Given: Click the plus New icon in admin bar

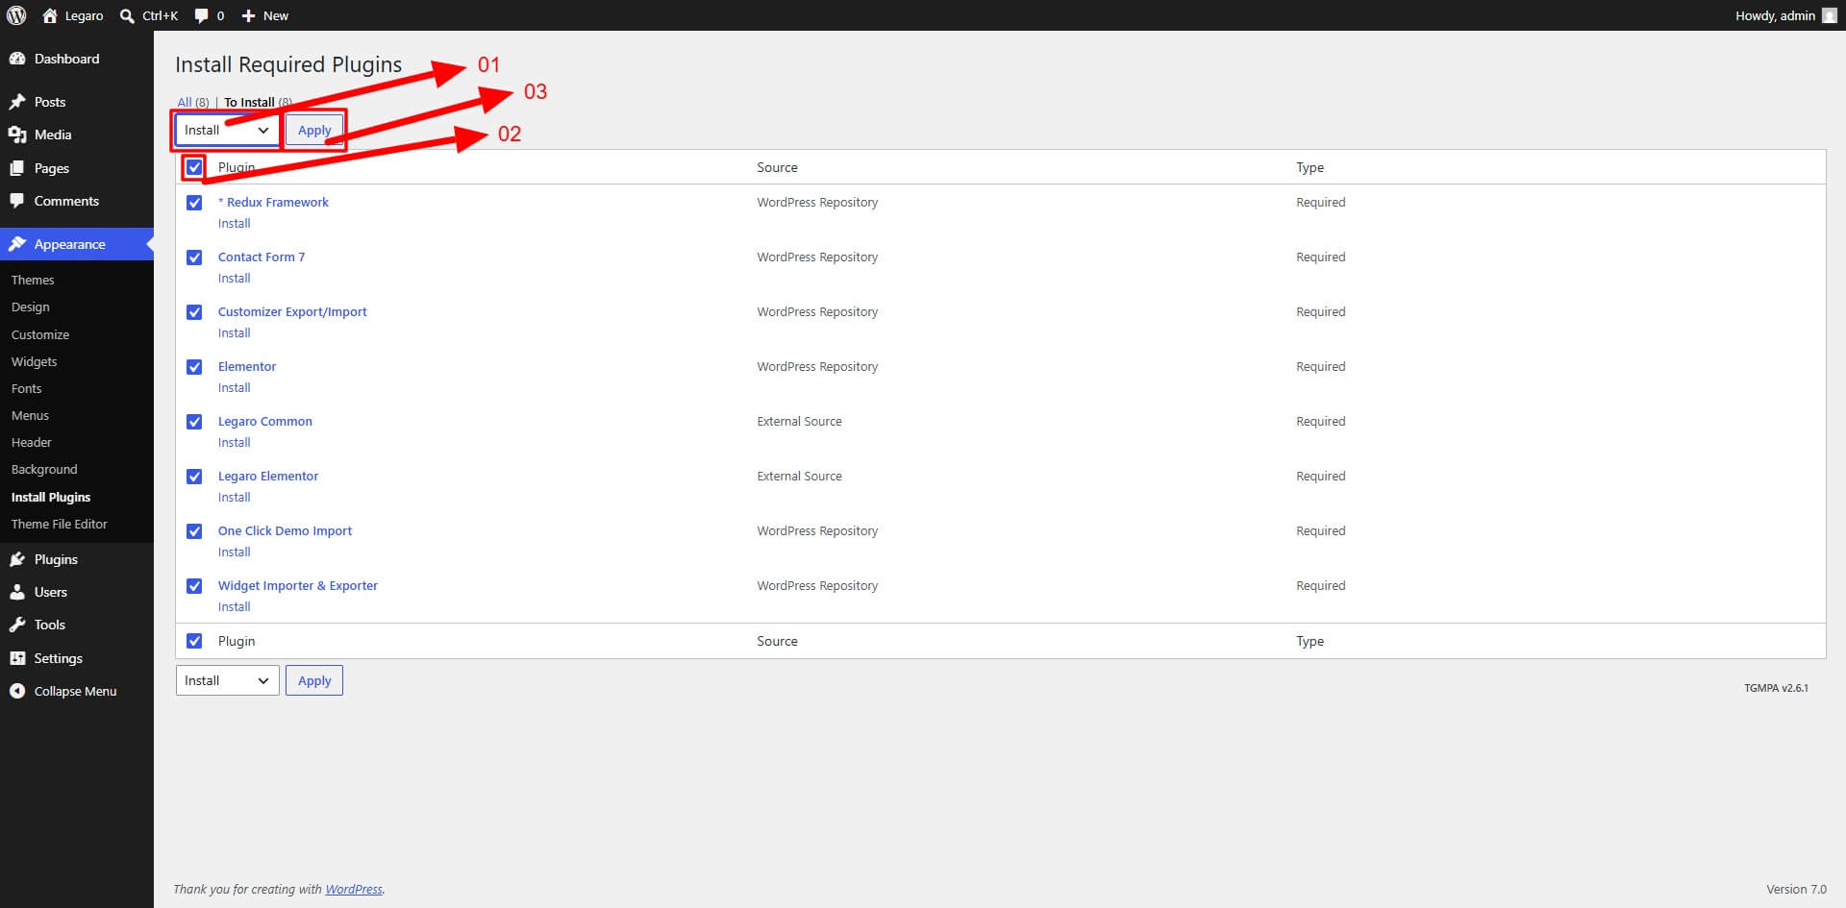Looking at the screenshot, I should [x=248, y=15].
